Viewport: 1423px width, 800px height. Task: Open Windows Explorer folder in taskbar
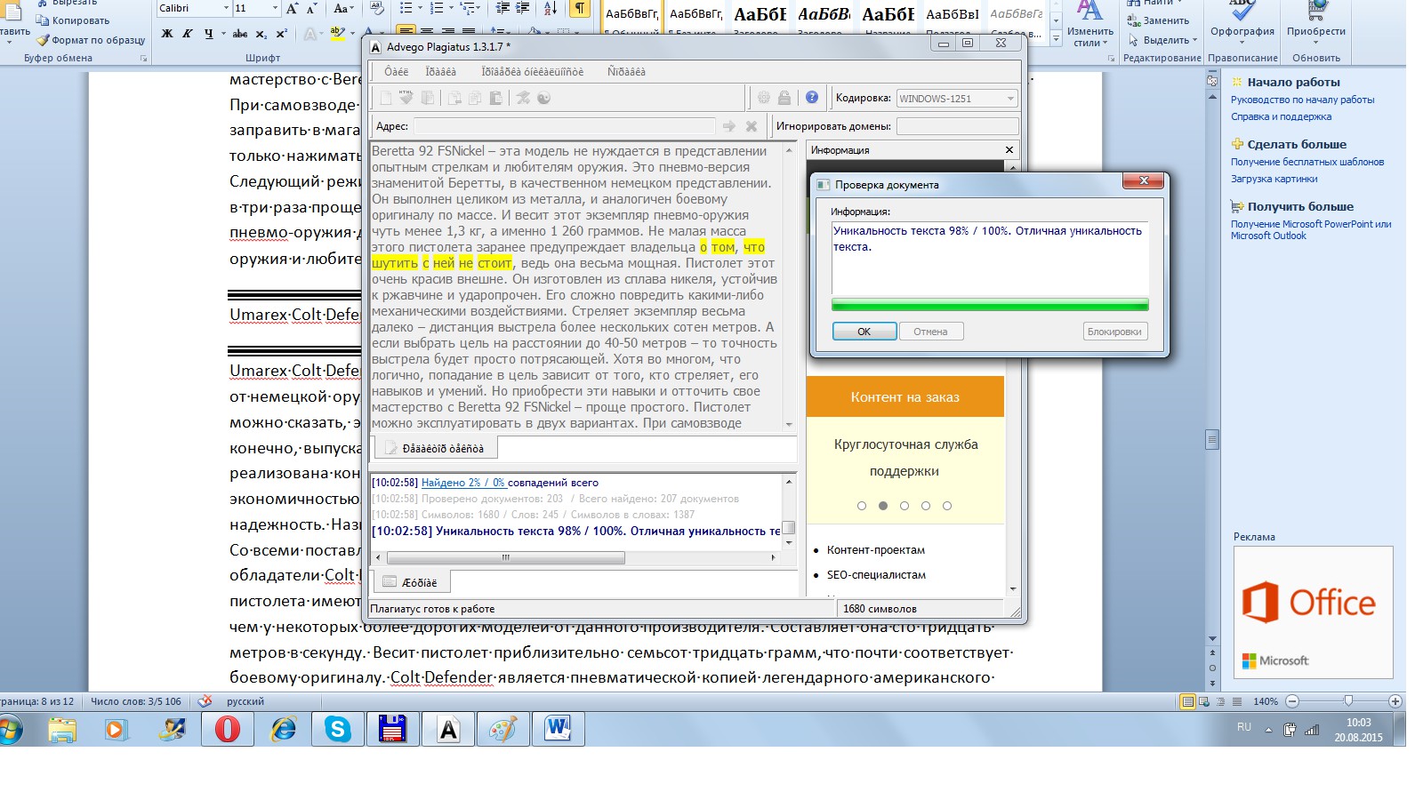coord(62,730)
